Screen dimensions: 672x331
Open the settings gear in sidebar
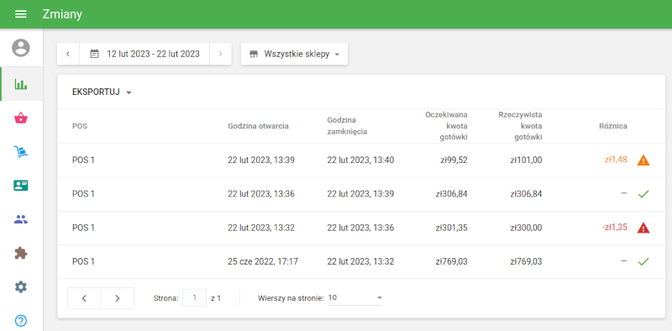pyautogui.click(x=20, y=286)
